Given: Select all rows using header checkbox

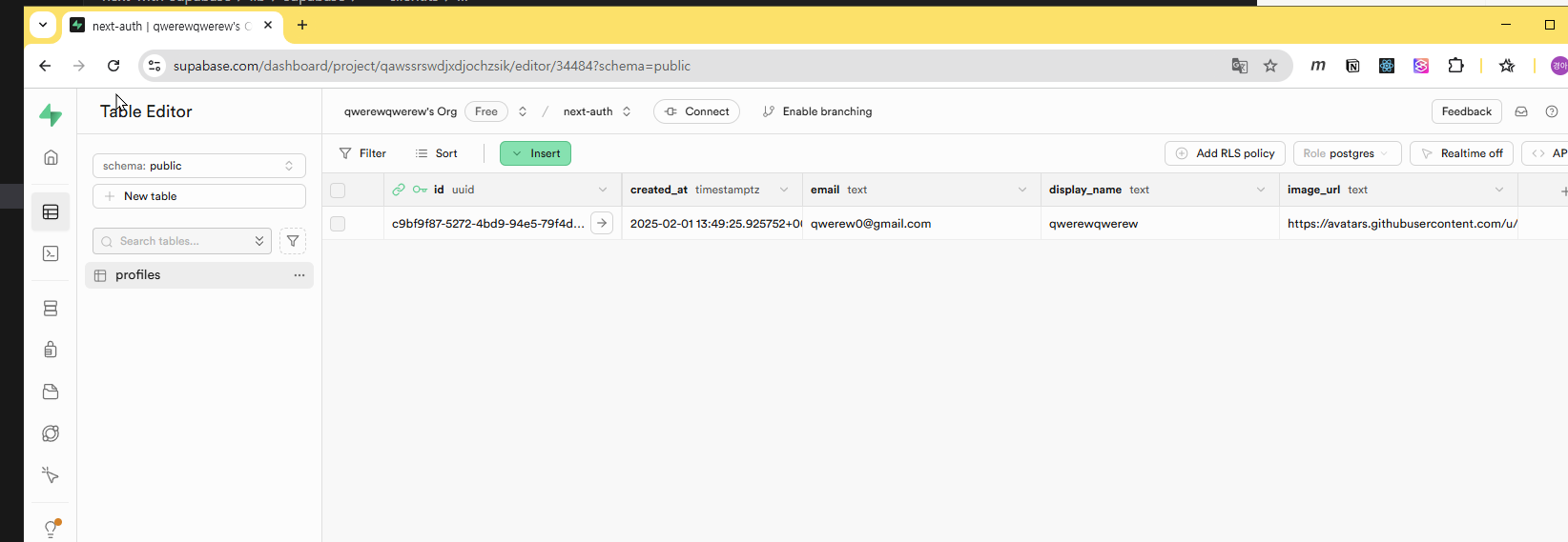Looking at the screenshot, I should [x=338, y=191].
